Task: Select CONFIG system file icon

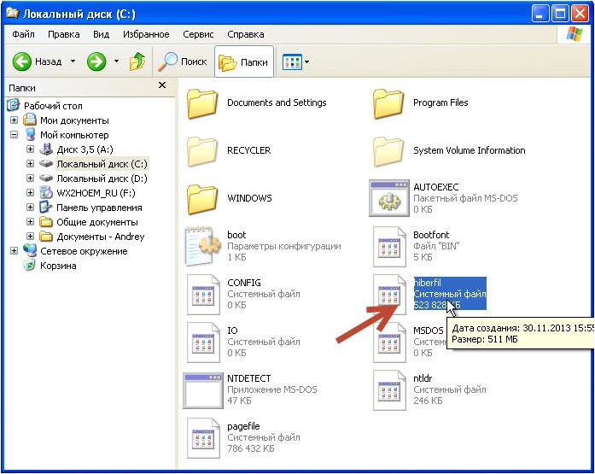Action: [x=203, y=295]
